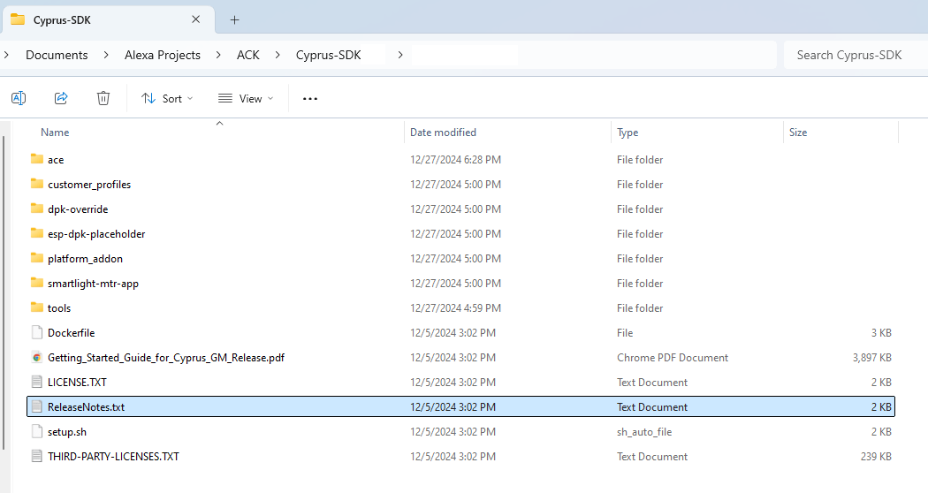Viewport: 928px width, 493px height.
Task: Click the 239 KB size value
Action: (876, 456)
